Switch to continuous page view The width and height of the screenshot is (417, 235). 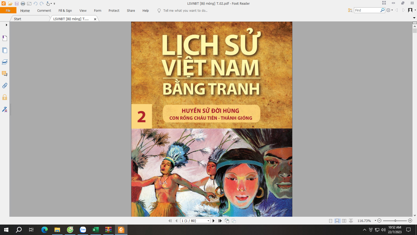tap(337, 221)
